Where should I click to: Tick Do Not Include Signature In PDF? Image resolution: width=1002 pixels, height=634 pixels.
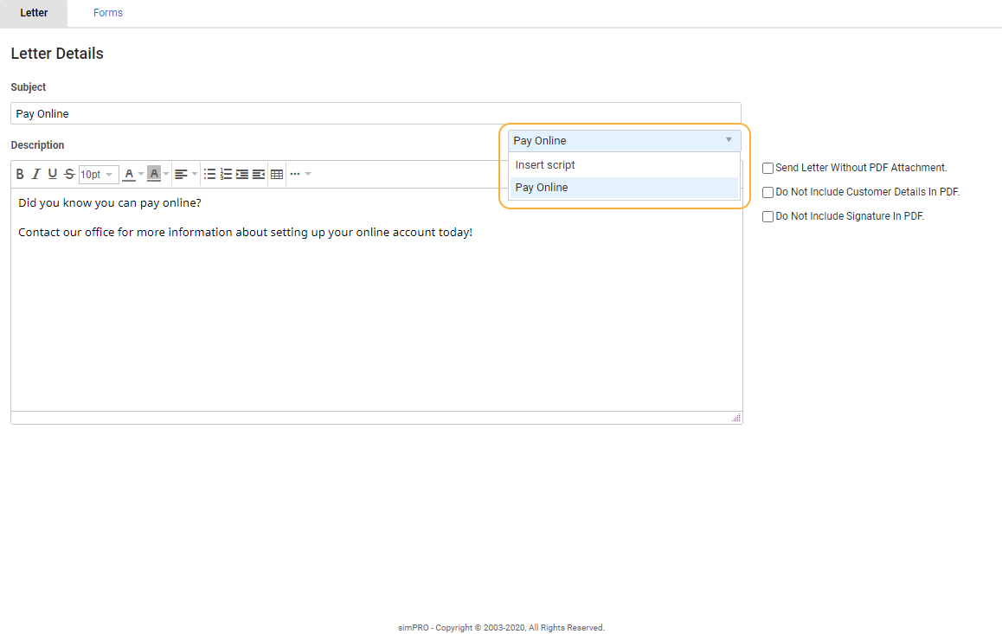coord(768,216)
